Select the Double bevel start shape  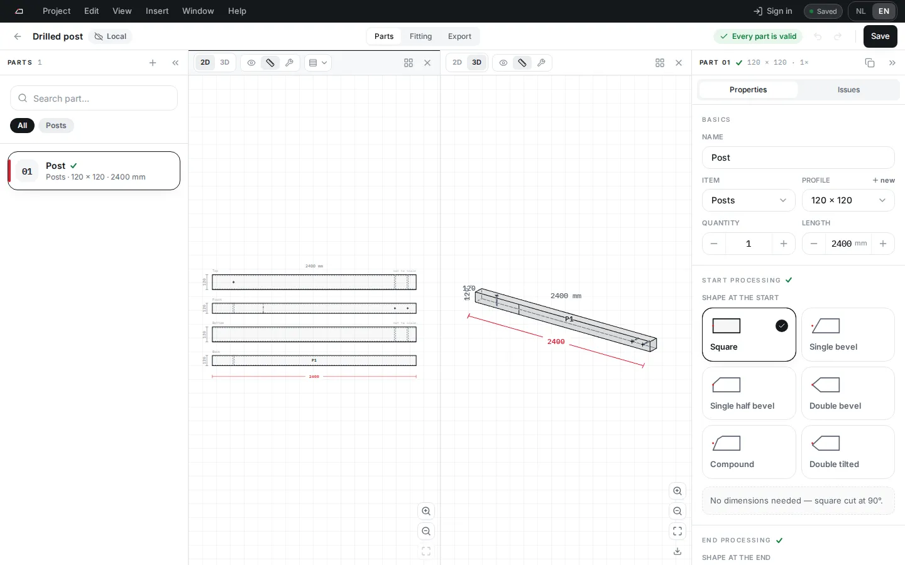[x=848, y=393]
